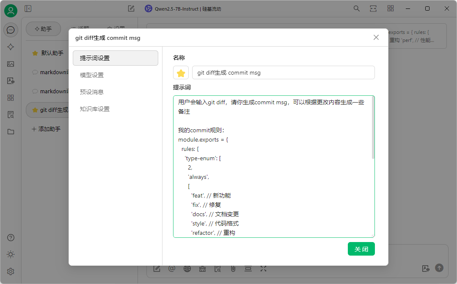This screenshot has height=284, width=457.
Task: Click the star emoji icon beside the name field
Action: coord(181,73)
